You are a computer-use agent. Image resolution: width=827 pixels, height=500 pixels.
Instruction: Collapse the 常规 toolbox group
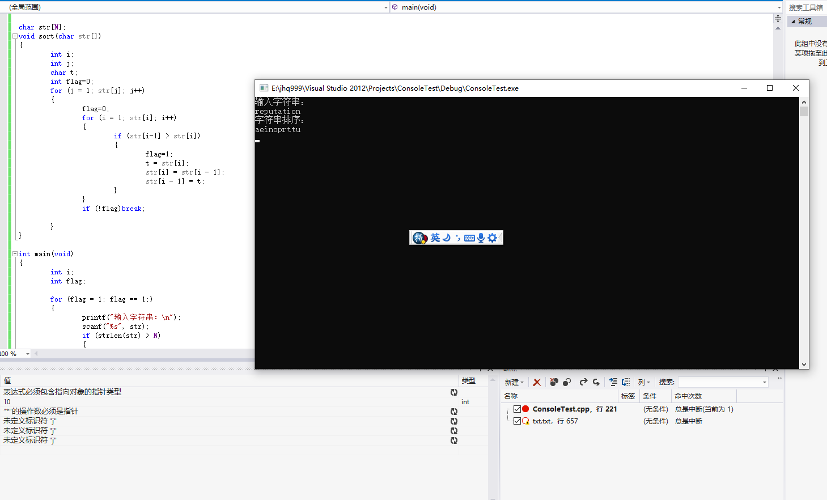(793, 22)
